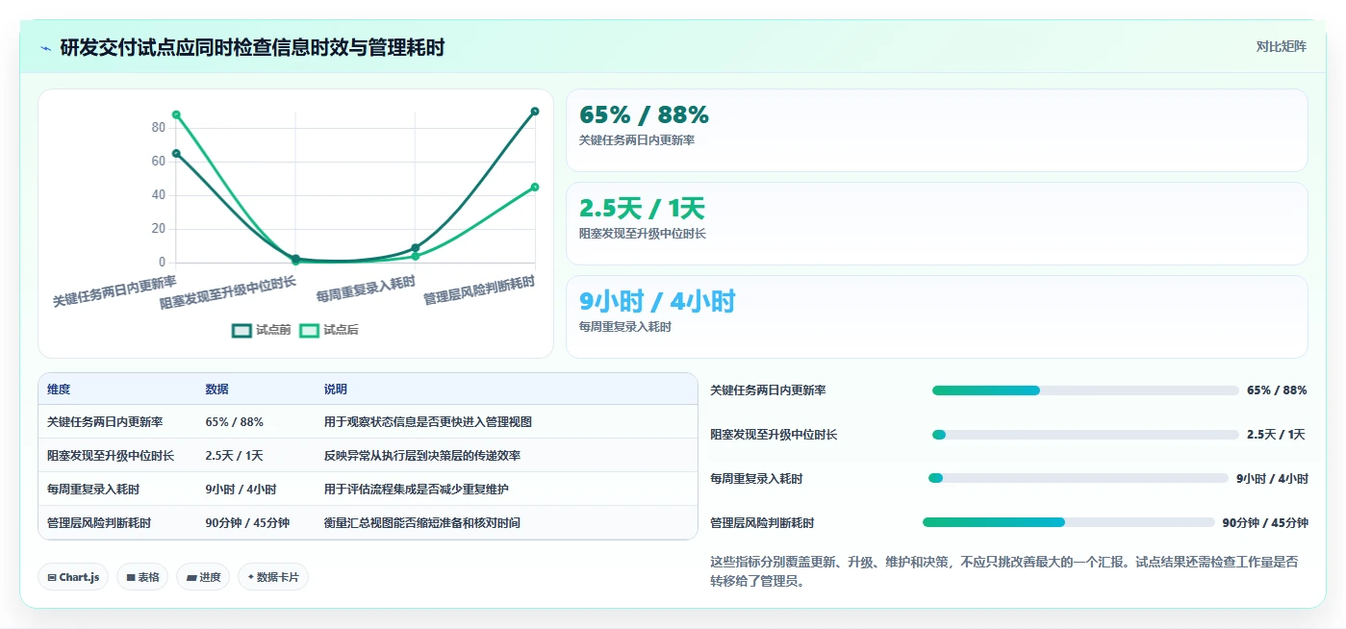
Task: Click the 试点前 chart point at 管理层风险判断耗时
Action: (535, 112)
